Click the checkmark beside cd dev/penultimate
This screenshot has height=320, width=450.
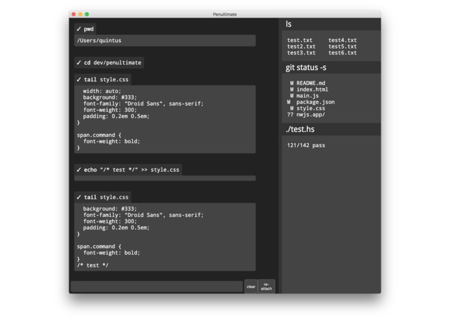78,63
